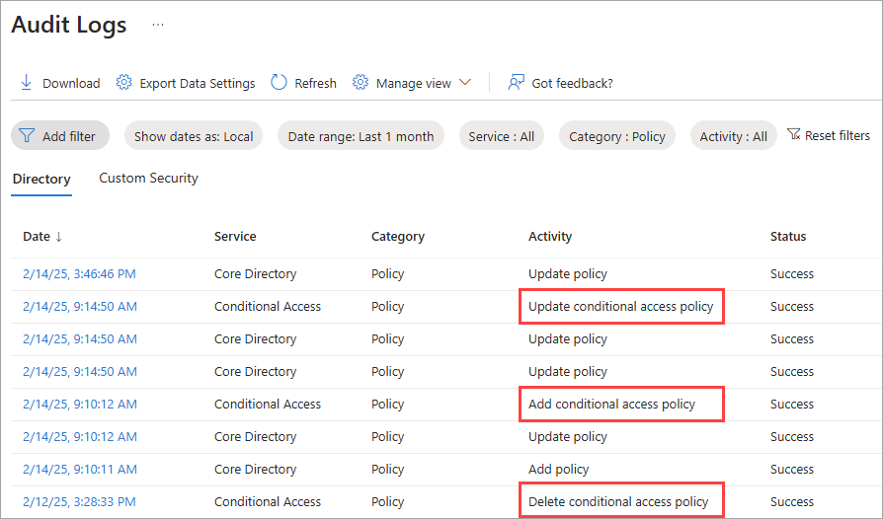Open the 2/14/25, 3:46:46 PM log entry
Viewport: 883px width, 519px height.
(79, 274)
